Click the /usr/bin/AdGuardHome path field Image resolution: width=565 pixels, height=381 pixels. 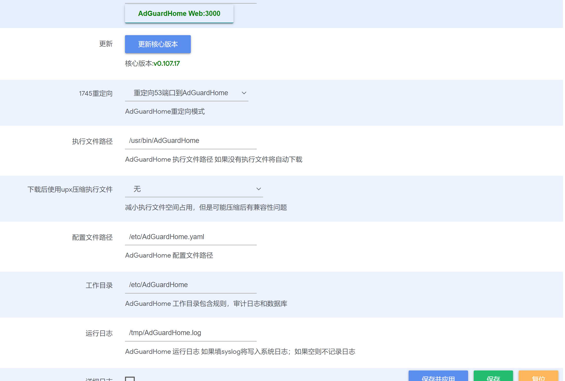(x=191, y=141)
